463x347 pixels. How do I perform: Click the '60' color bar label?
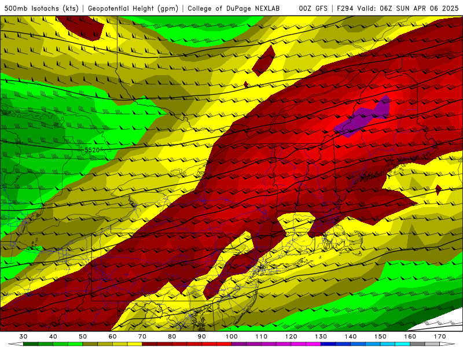[112, 337]
